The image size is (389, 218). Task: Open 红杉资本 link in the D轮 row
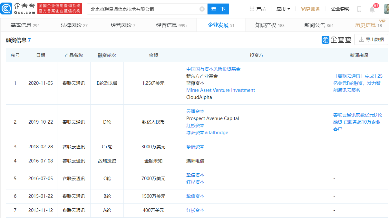195,126
